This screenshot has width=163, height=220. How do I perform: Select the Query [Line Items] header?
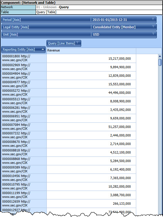[64, 43]
